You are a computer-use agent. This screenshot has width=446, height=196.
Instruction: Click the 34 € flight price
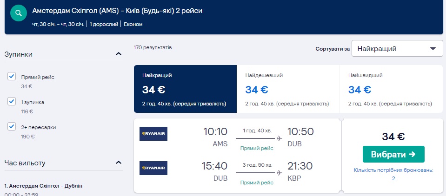click(393, 137)
